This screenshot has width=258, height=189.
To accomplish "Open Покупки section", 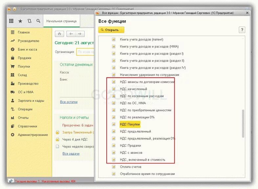I will (24, 67).
